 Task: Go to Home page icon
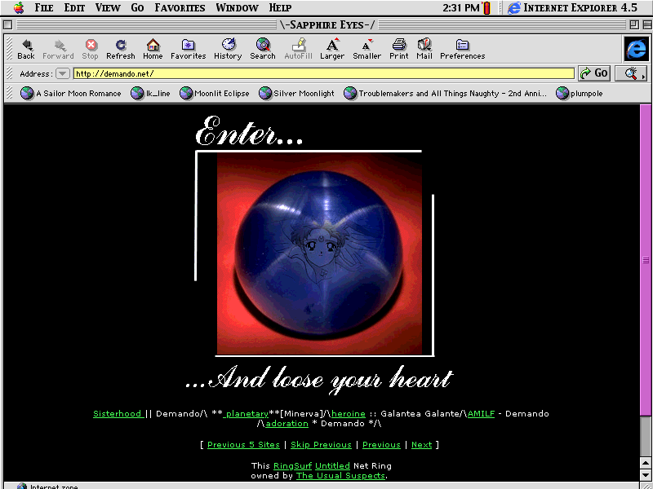[x=153, y=46]
